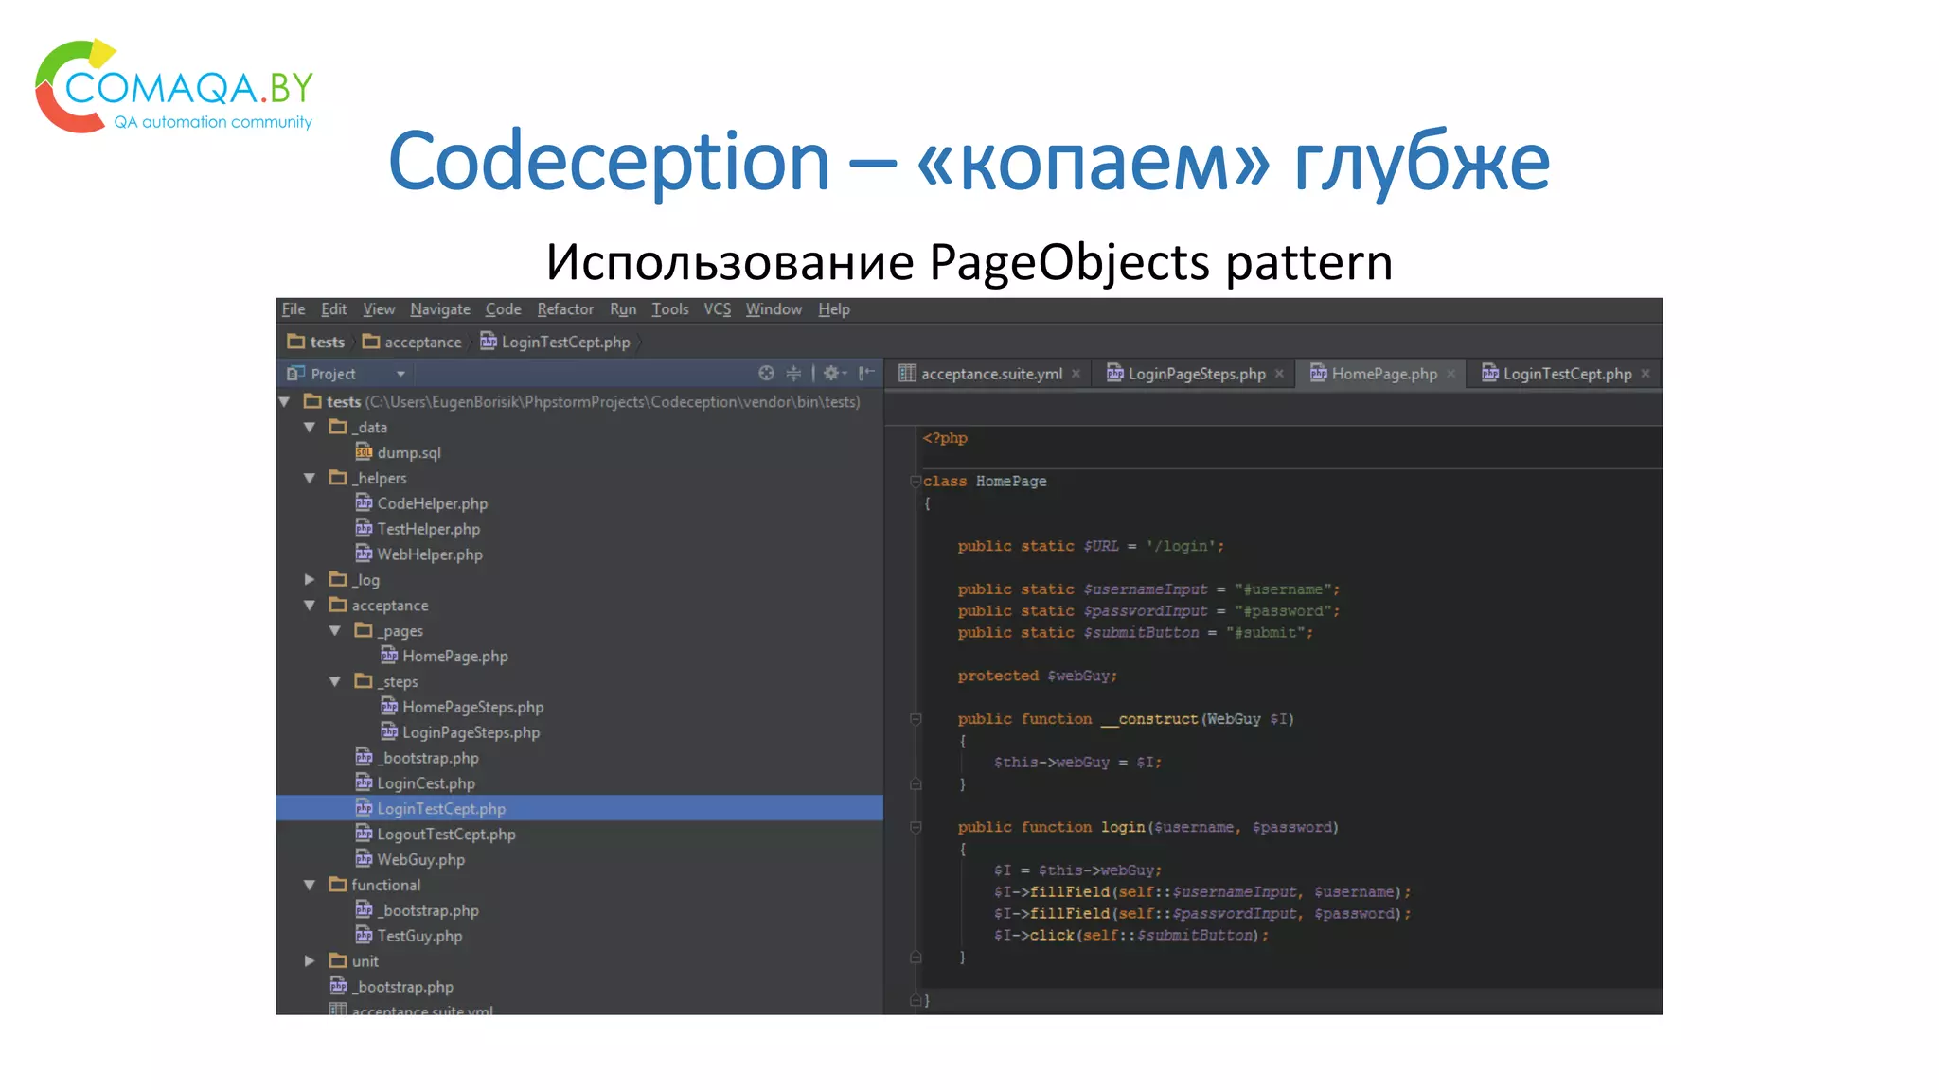Select dump.sql file icon
The height and width of the screenshot is (1090, 1939).
point(364,452)
